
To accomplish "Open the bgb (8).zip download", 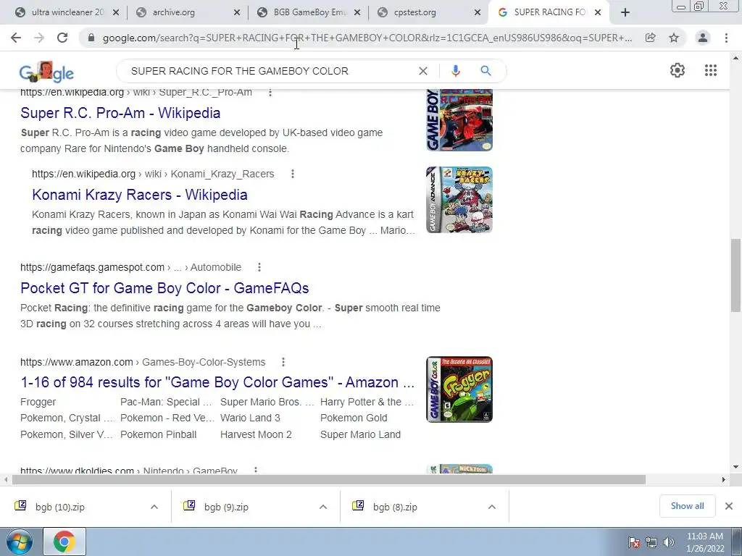I will pos(395,507).
